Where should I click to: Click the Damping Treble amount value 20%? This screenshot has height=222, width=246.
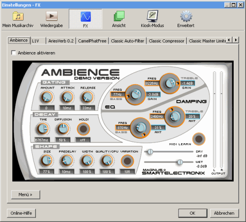tap(192, 117)
